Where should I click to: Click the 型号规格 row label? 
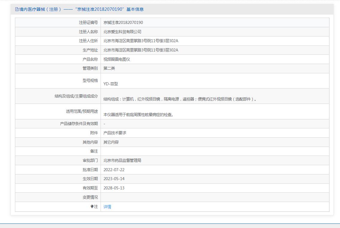(x=90, y=80)
